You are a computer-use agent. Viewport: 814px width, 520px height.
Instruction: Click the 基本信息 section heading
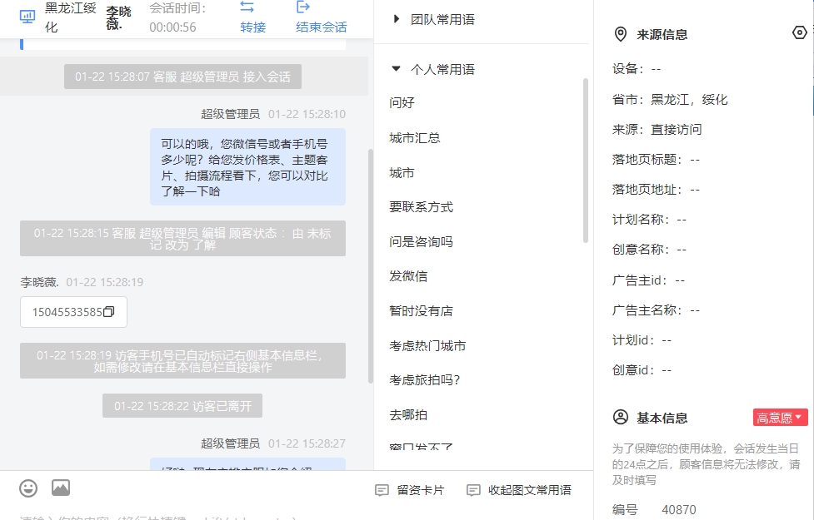tap(662, 418)
